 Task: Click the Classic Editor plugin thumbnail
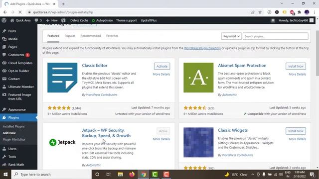click(x=62, y=78)
